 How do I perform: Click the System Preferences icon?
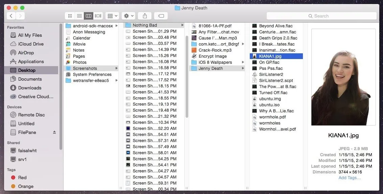pos(68,75)
